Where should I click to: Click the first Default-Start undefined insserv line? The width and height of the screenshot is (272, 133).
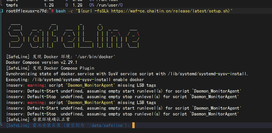(x=123, y=91)
